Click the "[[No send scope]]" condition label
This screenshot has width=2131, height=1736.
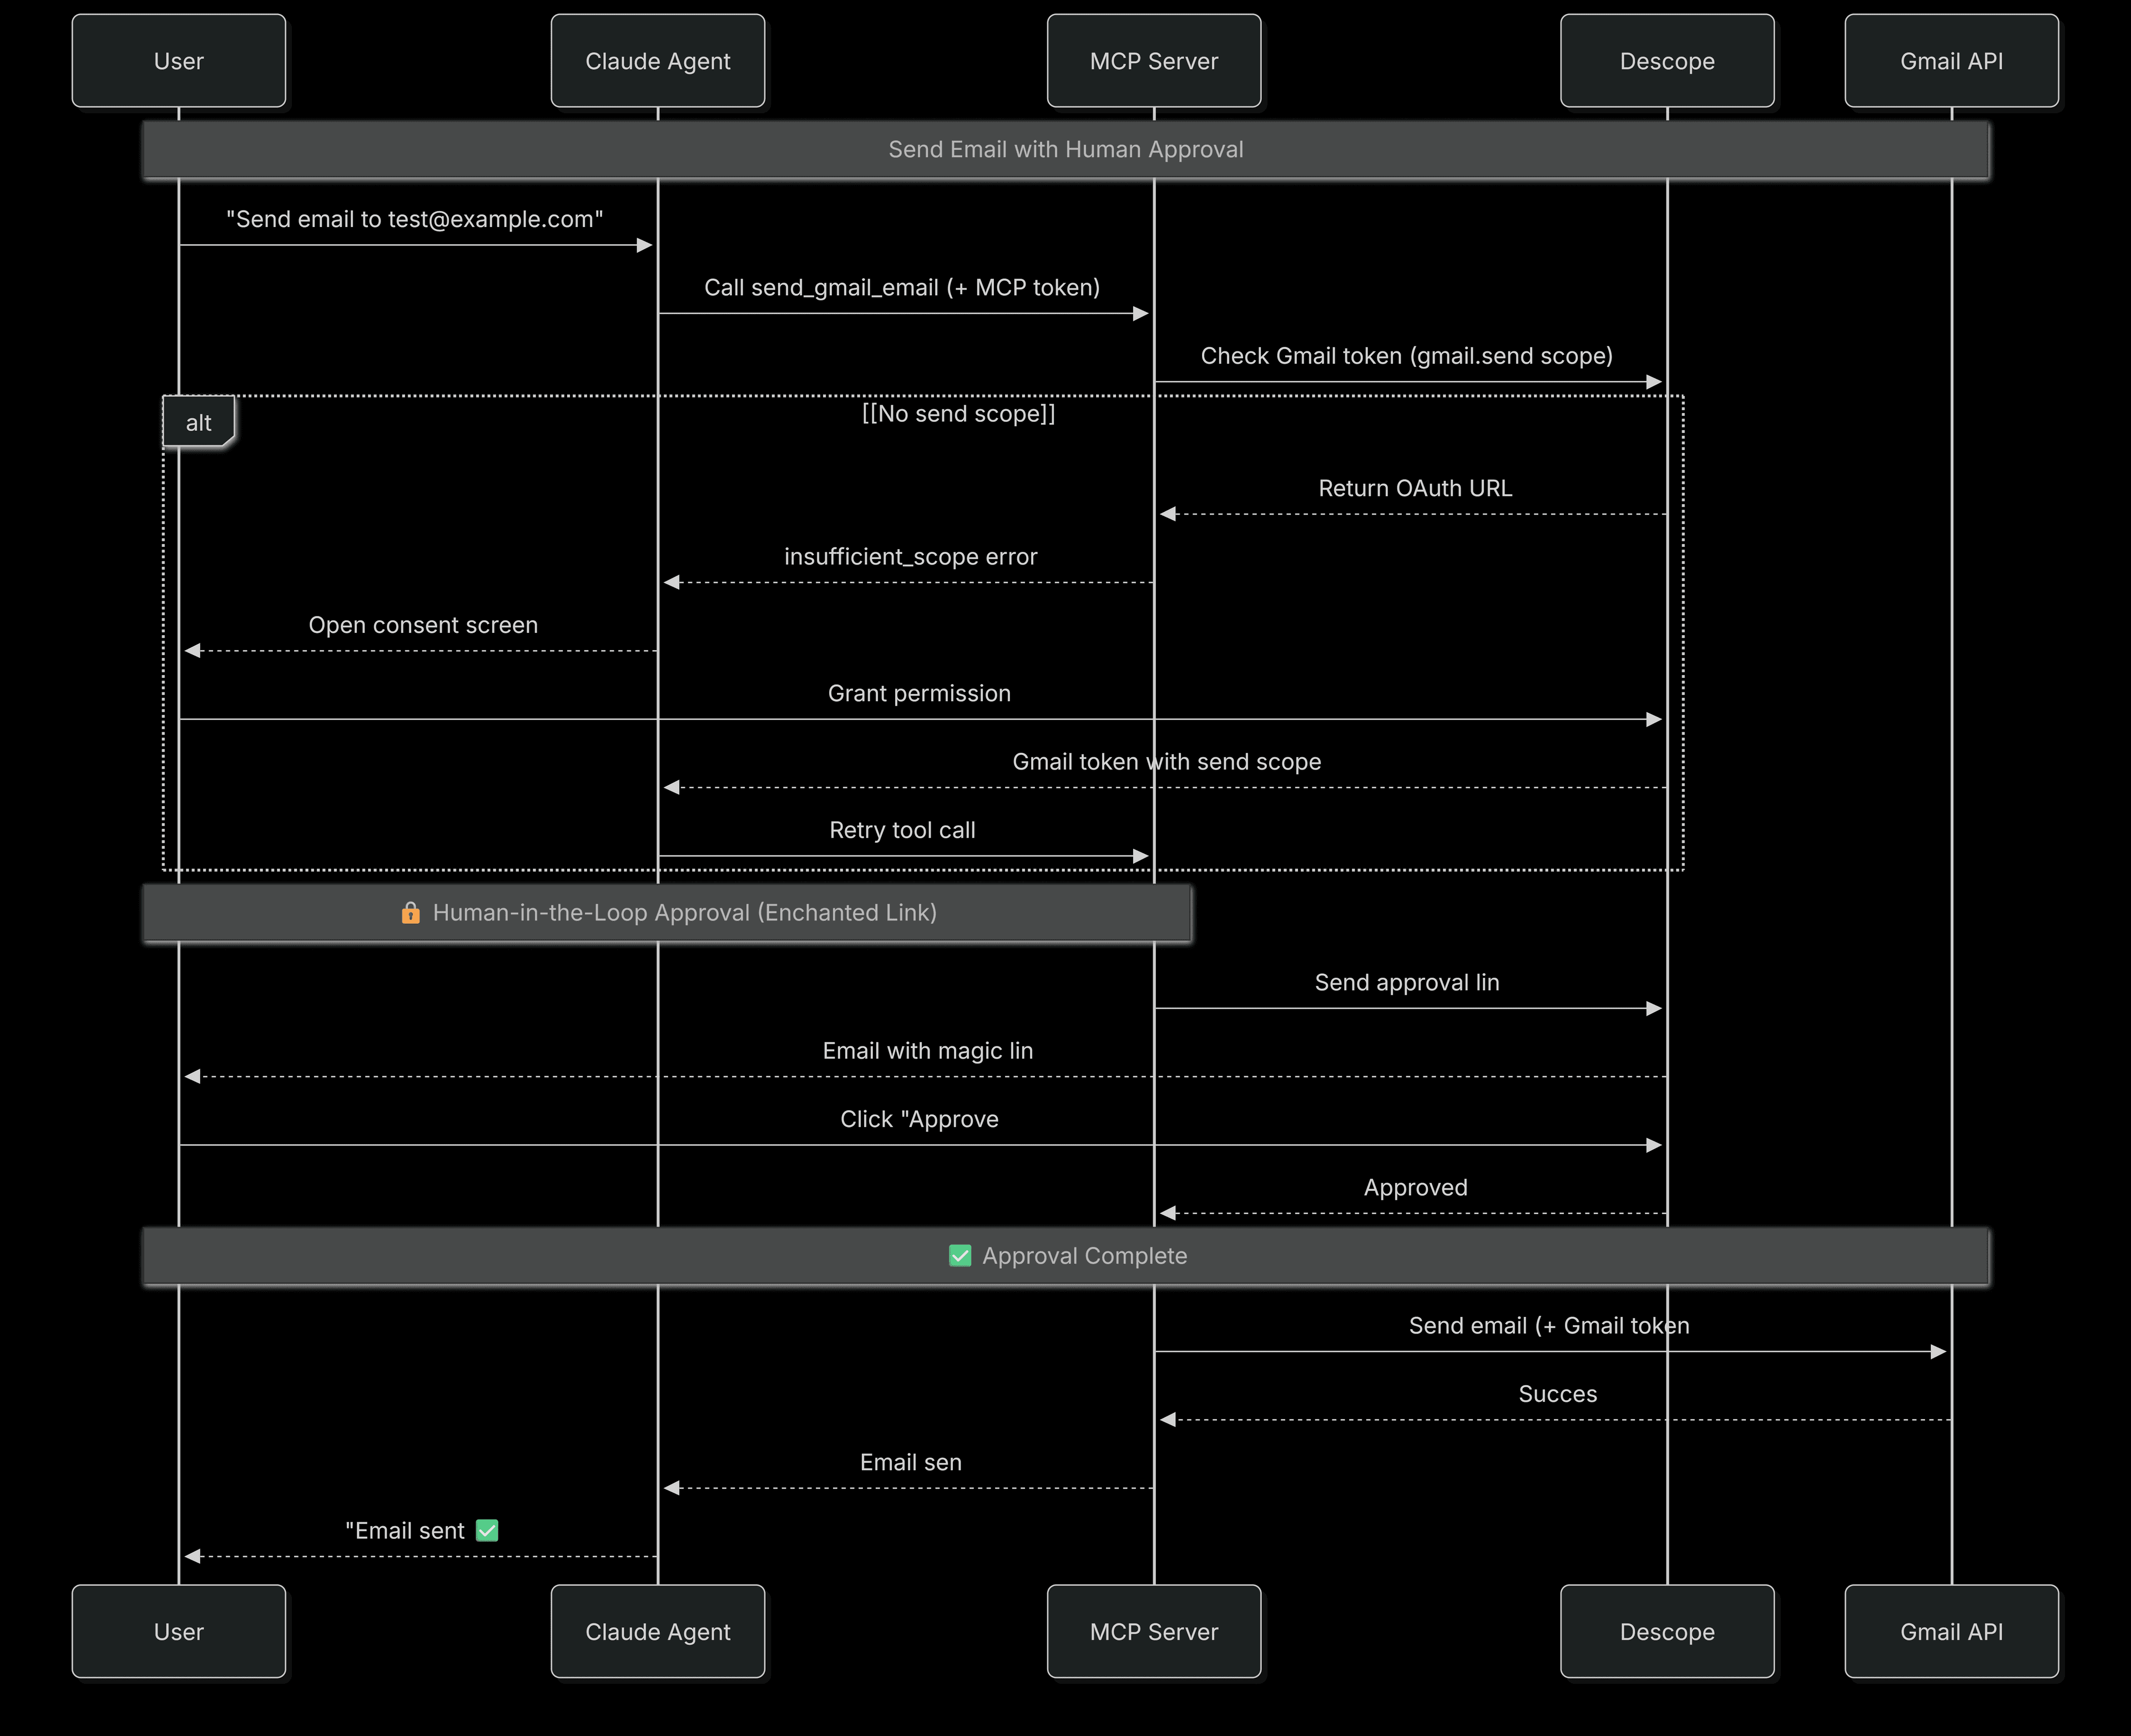(958, 414)
